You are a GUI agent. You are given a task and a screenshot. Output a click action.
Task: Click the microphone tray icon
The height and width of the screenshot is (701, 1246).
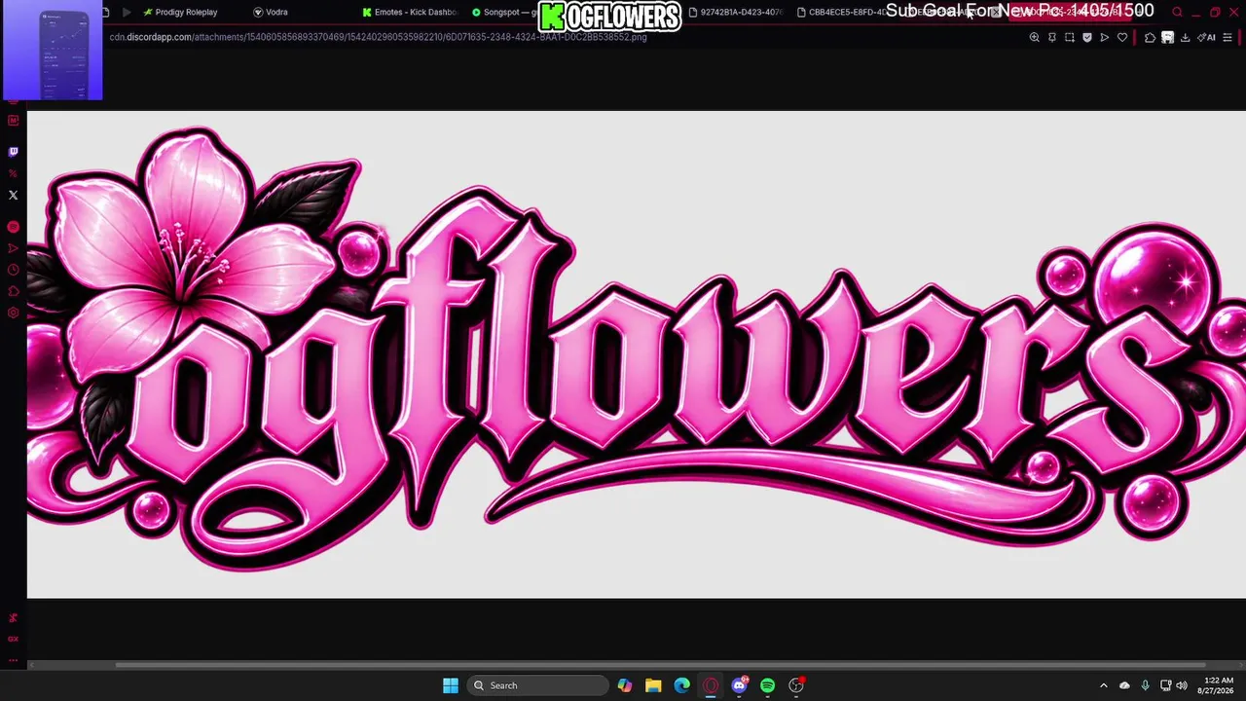click(1145, 685)
